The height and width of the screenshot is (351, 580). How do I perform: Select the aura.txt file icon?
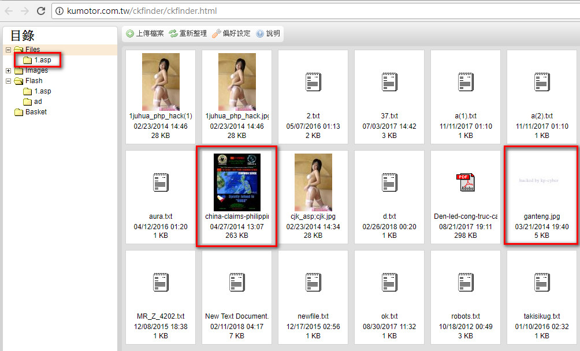(x=161, y=182)
